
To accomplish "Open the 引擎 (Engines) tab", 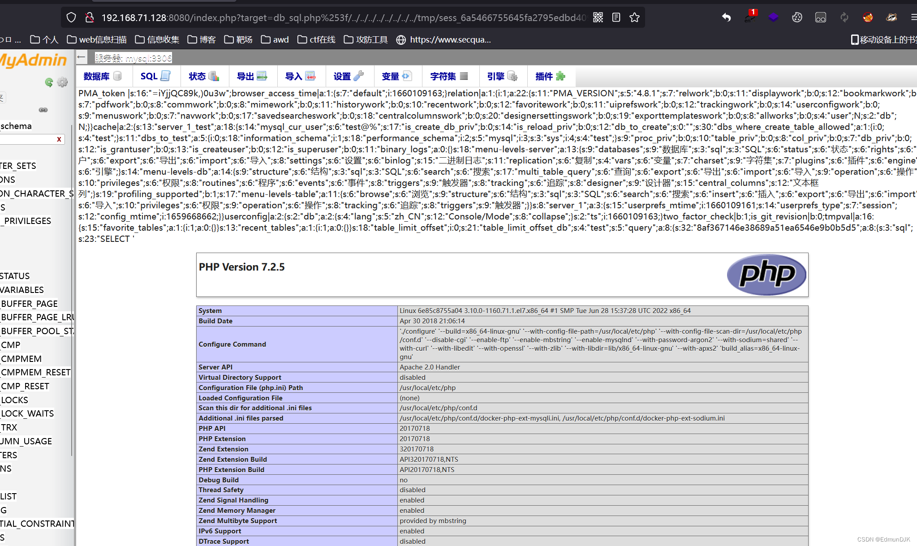I will pos(502,76).
